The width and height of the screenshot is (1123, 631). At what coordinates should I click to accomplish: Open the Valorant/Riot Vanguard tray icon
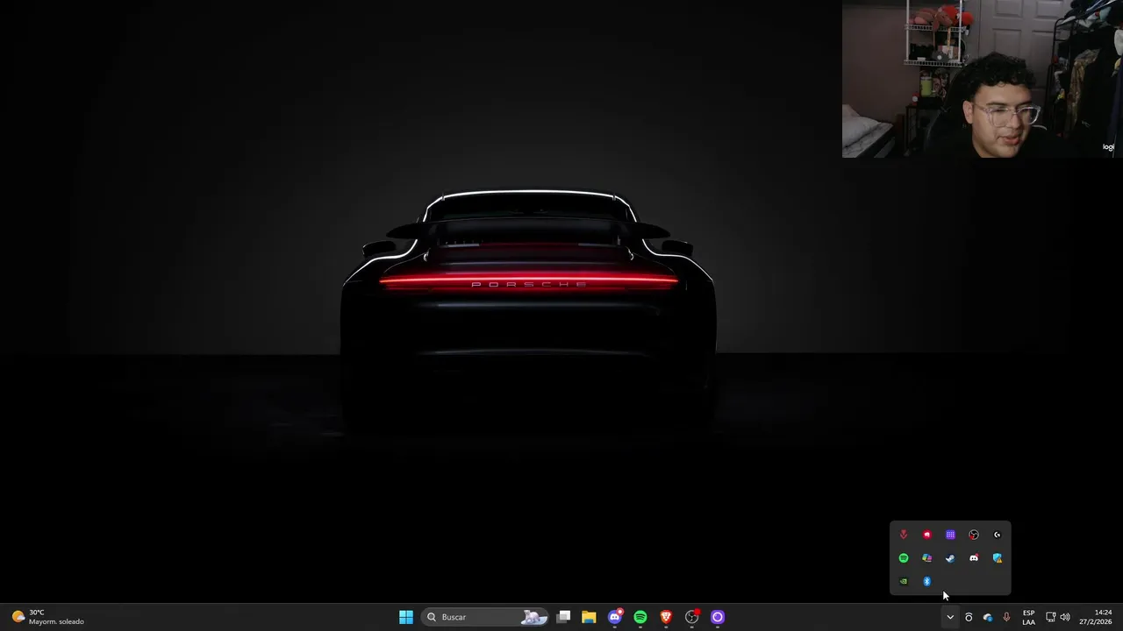click(904, 535)
